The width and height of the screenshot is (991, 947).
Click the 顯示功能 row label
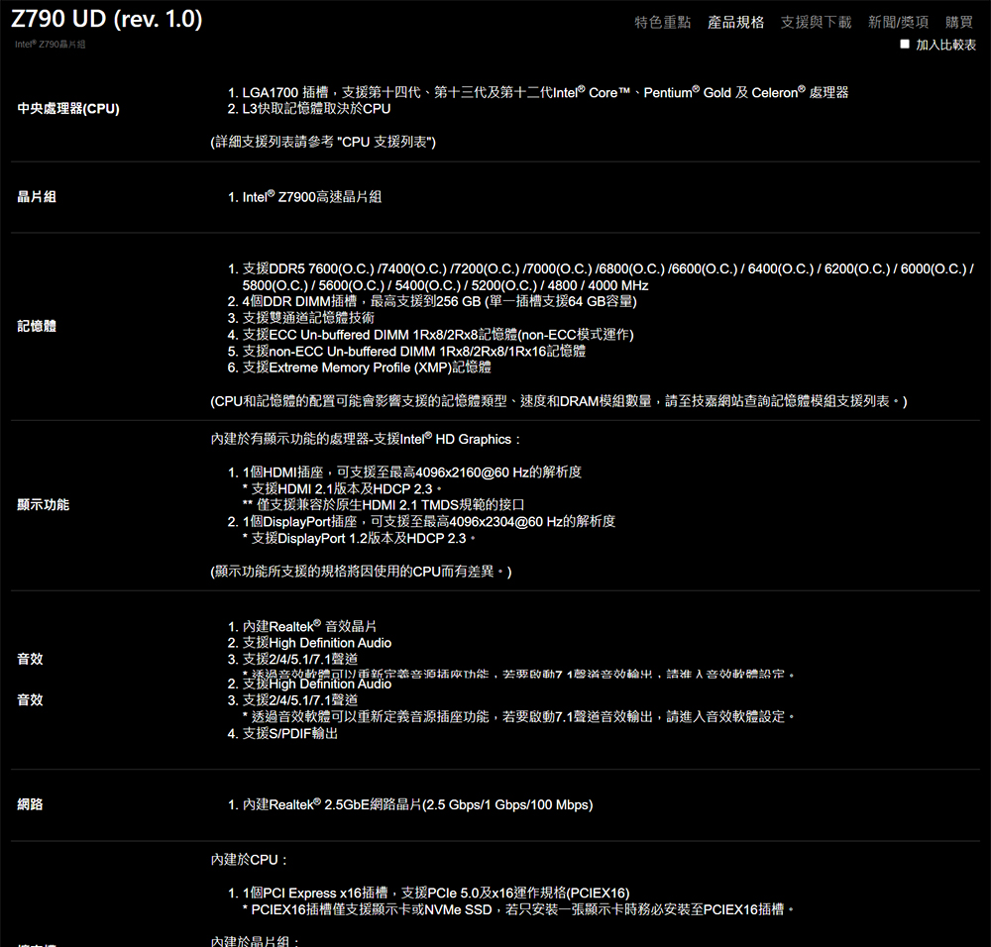[43, 505]
